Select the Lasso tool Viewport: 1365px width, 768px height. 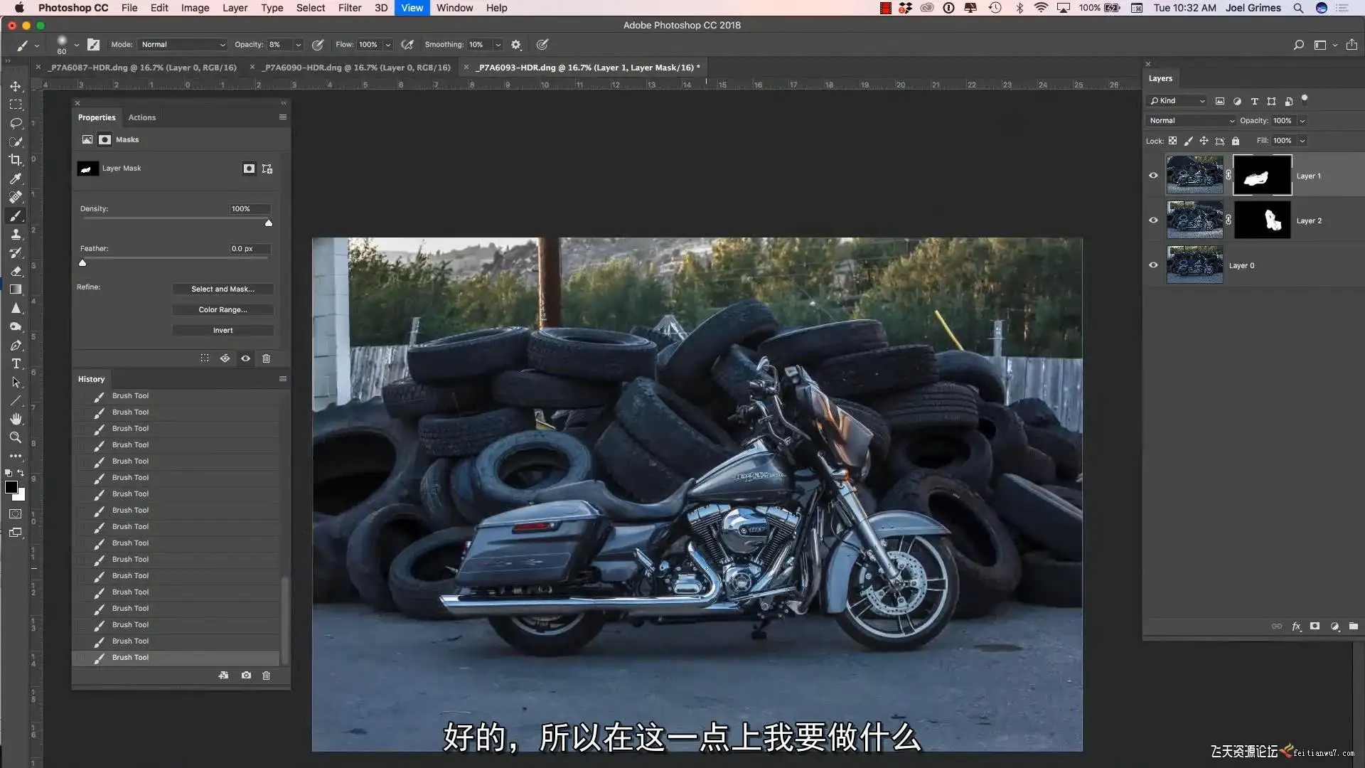(x=15, y=123)
